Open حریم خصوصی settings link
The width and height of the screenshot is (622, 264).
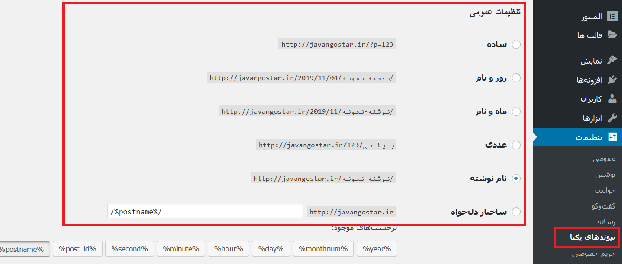tap(594, 254)
